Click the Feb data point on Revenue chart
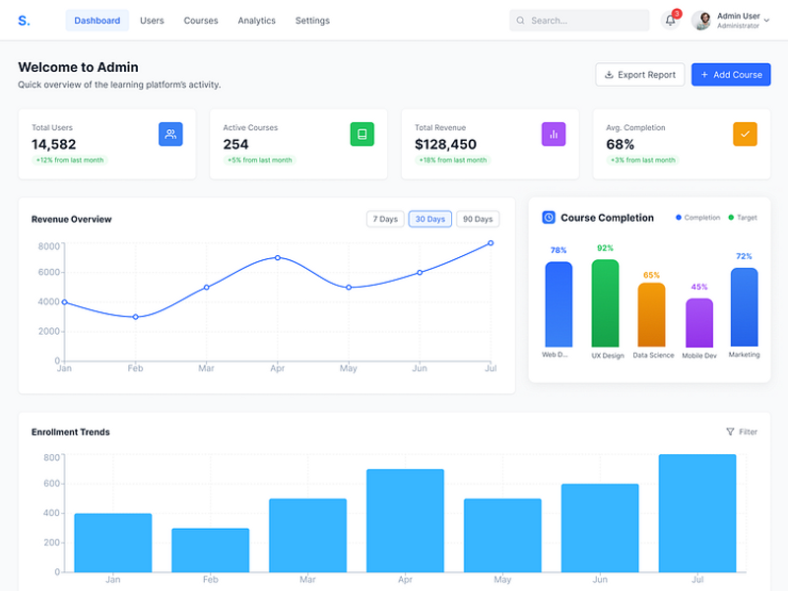 (x=135, y=317)
